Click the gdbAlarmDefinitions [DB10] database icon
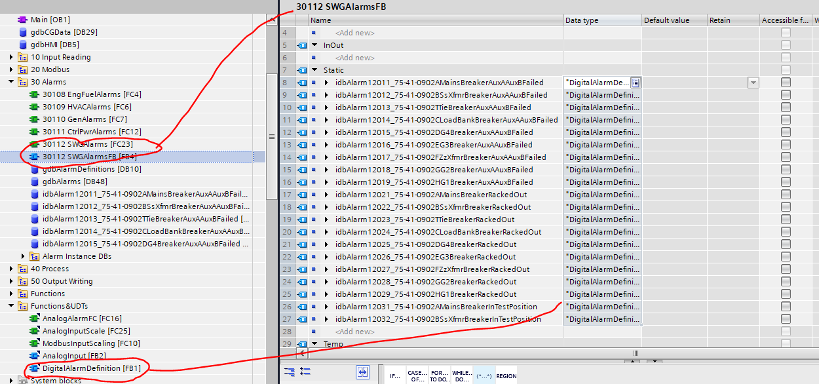 pyautogui.click(x=35, y=169)
